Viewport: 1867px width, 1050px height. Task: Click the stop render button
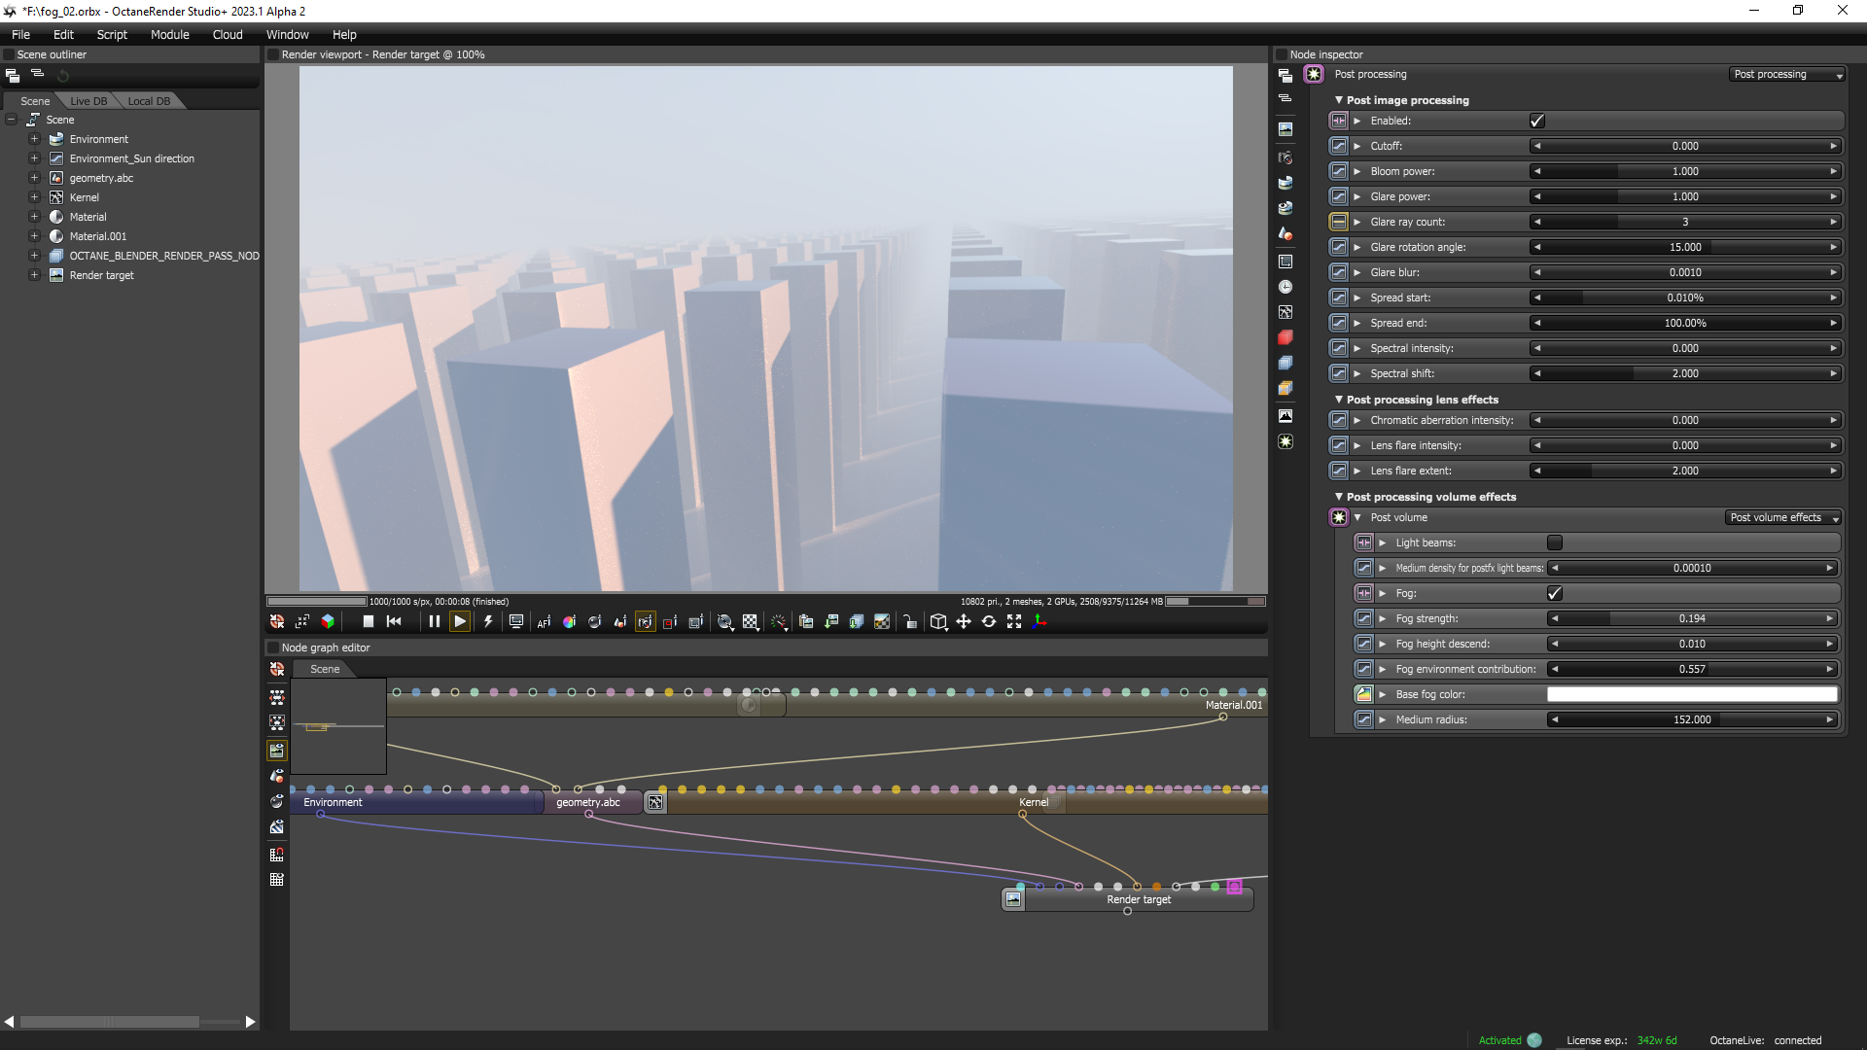(368, 621)
